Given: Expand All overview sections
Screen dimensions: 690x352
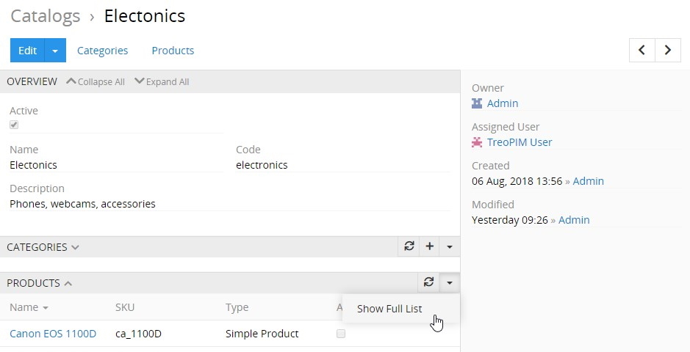Looking at the screenshot, I should click(162, 81).
